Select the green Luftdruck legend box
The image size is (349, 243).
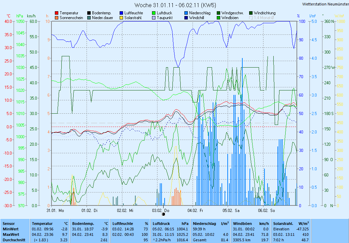(154, 13)
